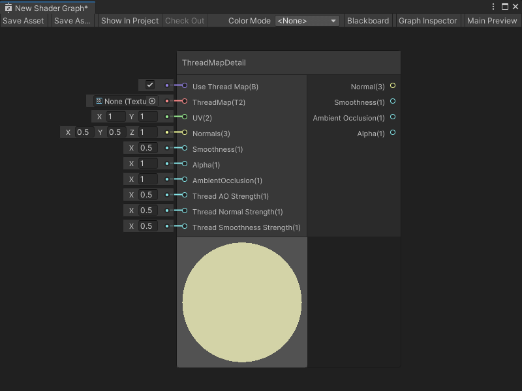This screenshot has height=391, width=522.
Task: Click the Normals(3) input port
Action: 183,132
